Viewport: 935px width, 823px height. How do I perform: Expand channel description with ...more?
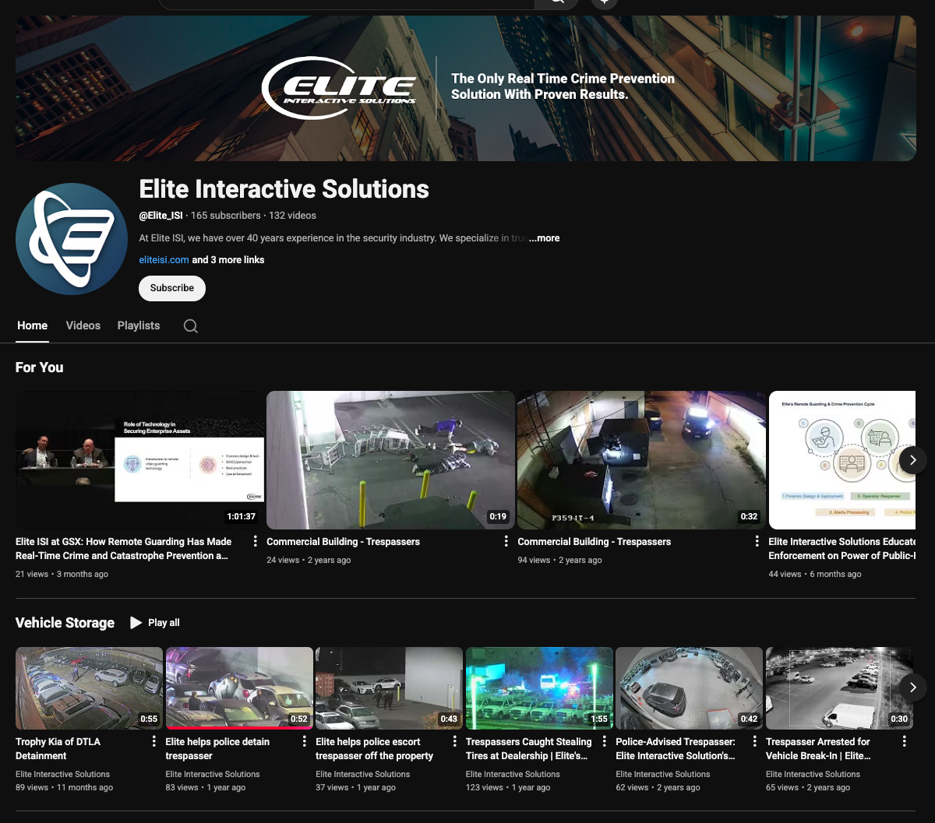[544, 238]
